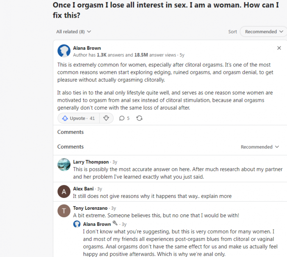Open the Sort Recommended dropdown
Viewport: 287px width, 257px height.
coord(263,32)
